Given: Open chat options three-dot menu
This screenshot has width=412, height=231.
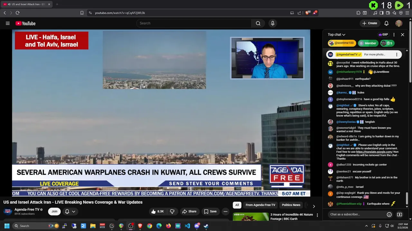Looking at the screenshot, I should pos(394,35).
